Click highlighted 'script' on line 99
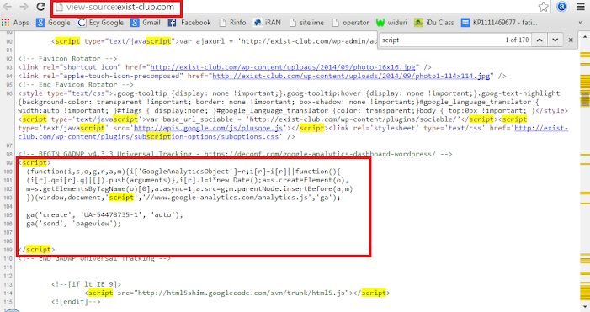590x312 pixels. pyautogui.click(x=35, y=163)
